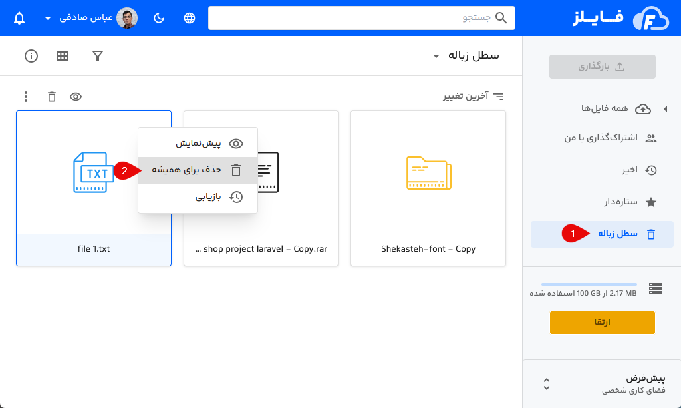Open the سطل زباله breadcrumb dropdown arrow
The image size is (681, 408).
436,57
